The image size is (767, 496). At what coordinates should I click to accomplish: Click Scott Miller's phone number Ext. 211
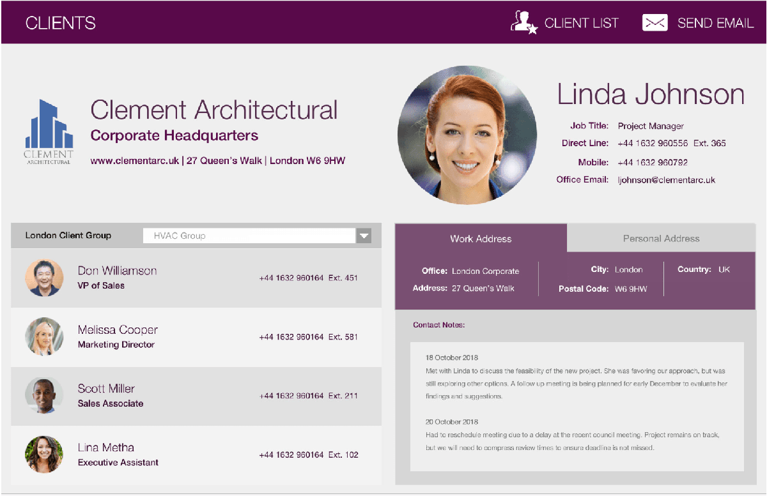pyautogui.click(x=308, y=396)
